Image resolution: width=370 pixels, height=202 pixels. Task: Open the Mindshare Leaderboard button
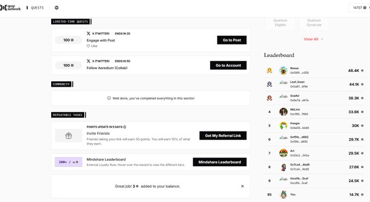tap(219, 162)
